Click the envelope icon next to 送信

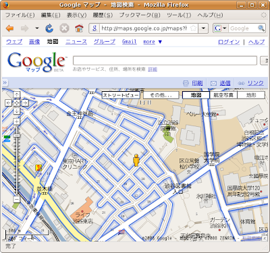click(x=213, y=84)
